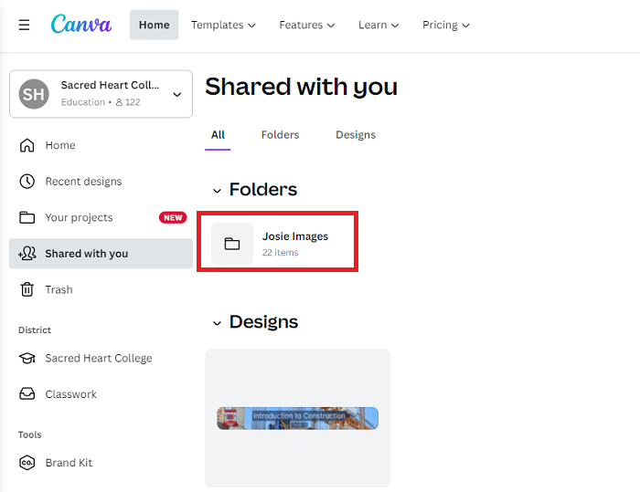Open the Josie Images folder
The height and width of the screenshot is (492, 640).
click(281, 244)
